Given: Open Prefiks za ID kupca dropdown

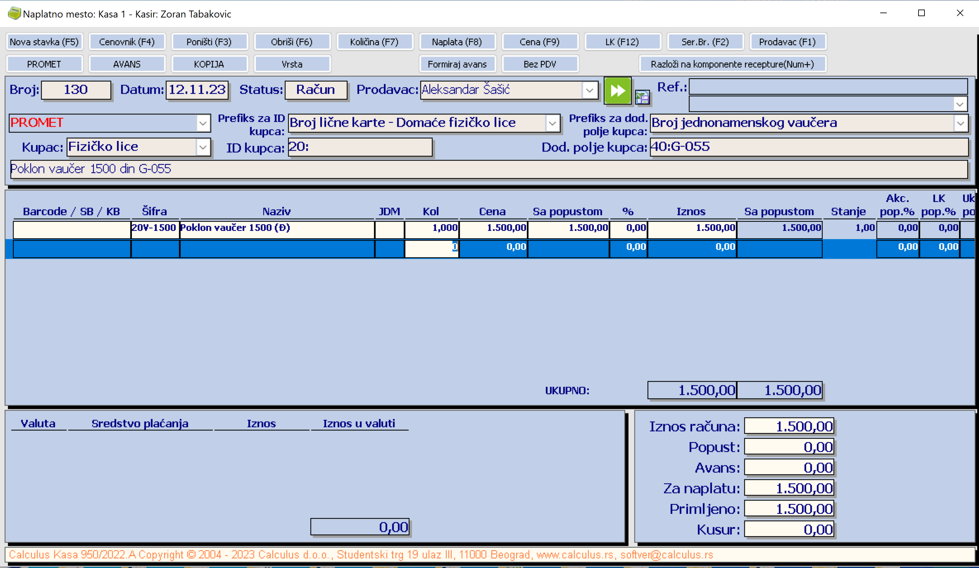Looking at the screenshot, I should pyautogui.click(x=552, y=123).
